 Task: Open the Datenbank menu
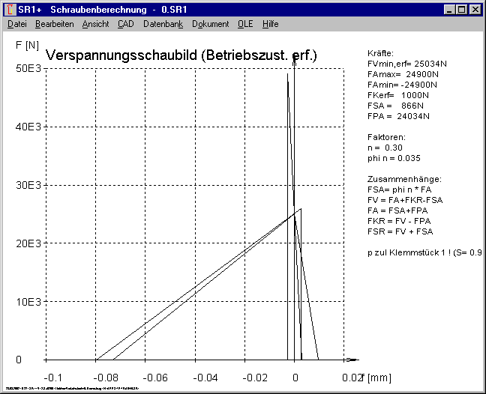[x=163, y=24]
